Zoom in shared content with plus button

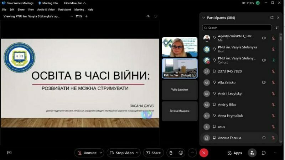[x=86, y=16]
